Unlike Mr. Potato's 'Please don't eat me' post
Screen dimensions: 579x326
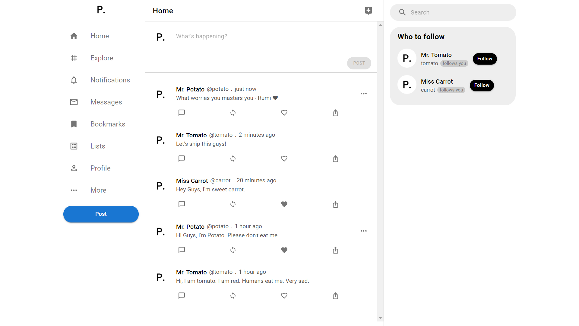click(284, 250)
